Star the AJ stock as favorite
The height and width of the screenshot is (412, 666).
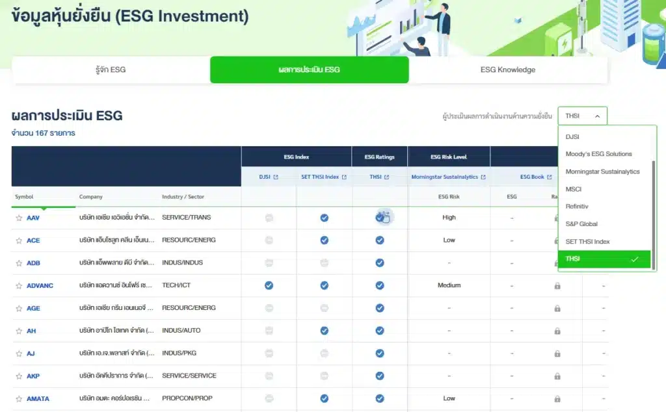click(x=19, y=354)
